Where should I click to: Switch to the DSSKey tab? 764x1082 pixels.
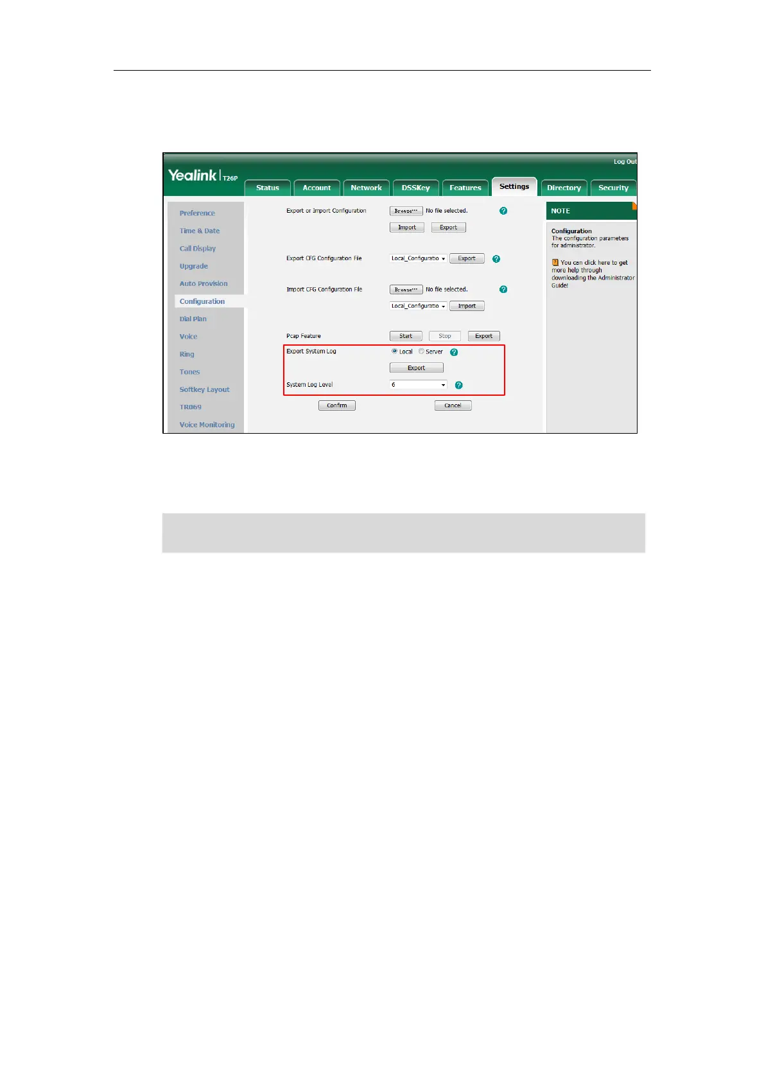415,188
